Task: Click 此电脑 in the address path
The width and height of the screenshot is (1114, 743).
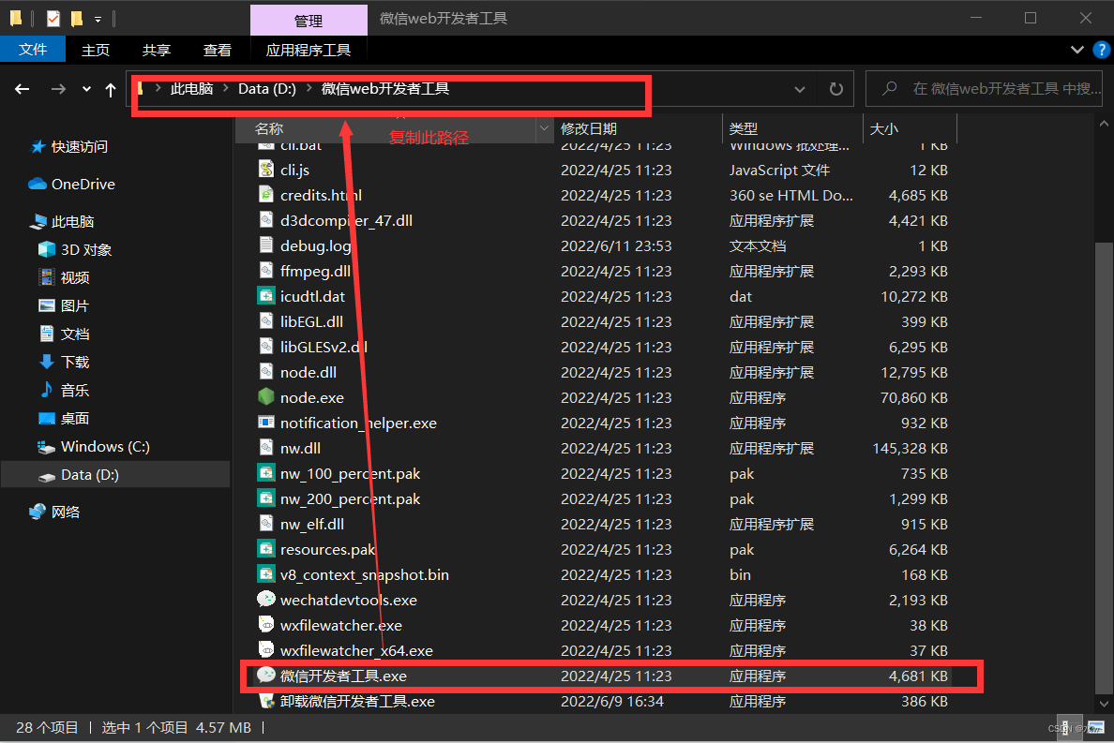Action: (192, 89)
